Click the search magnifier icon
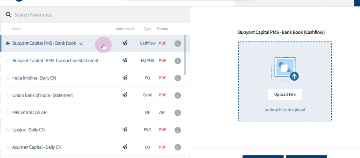This screenshot has width=360, height=158. pyautogui.click(x=8, y=15)
